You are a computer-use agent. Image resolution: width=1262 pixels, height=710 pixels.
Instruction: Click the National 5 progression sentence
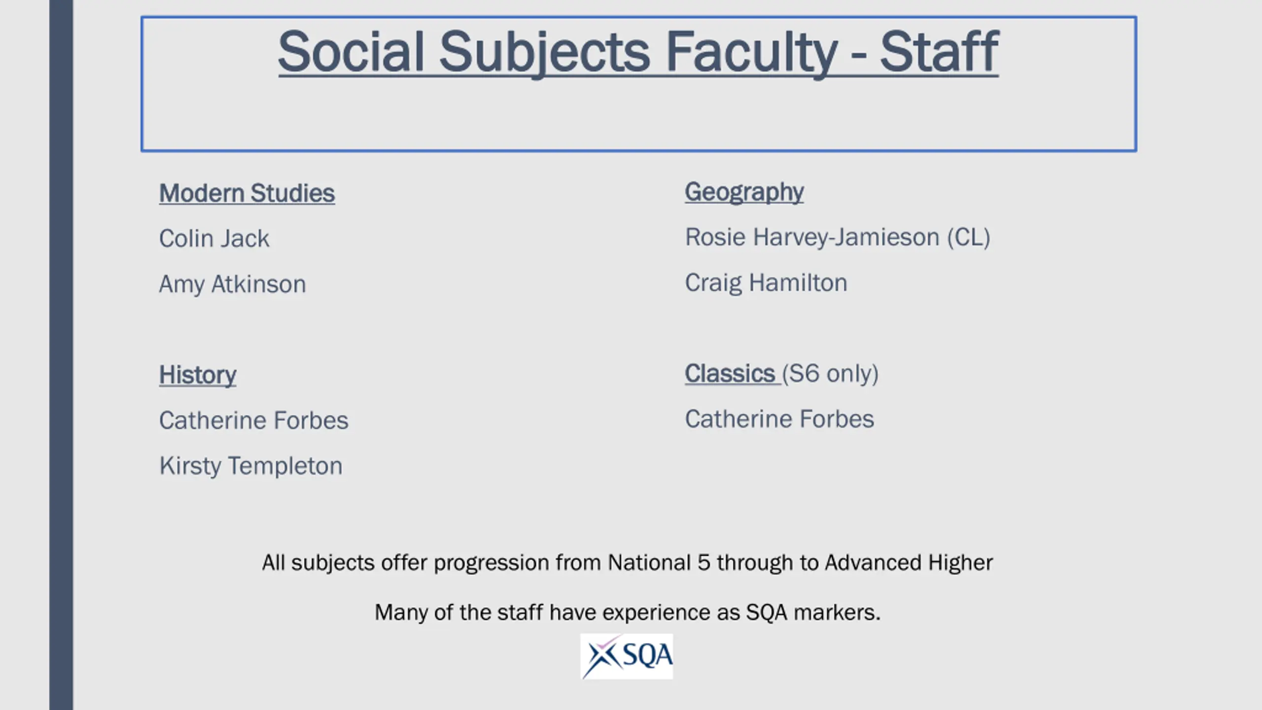click(627, 563)
